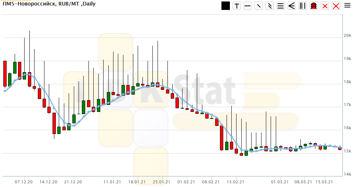
Task: Select the horizontal line drawing tool
Action: pyautogui.click(x=248, y=6)
